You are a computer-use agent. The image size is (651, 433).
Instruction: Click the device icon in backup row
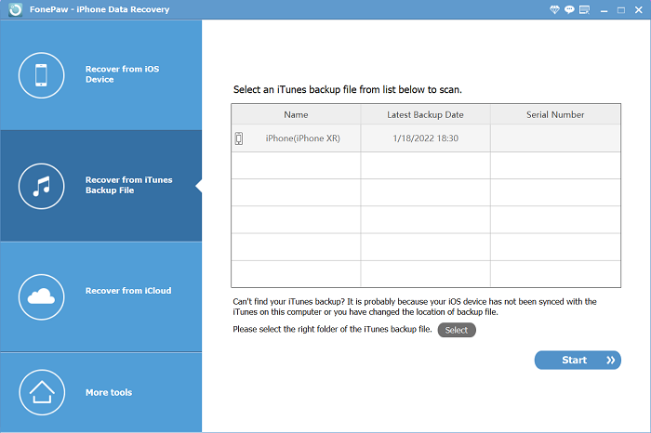click(239, 138)
